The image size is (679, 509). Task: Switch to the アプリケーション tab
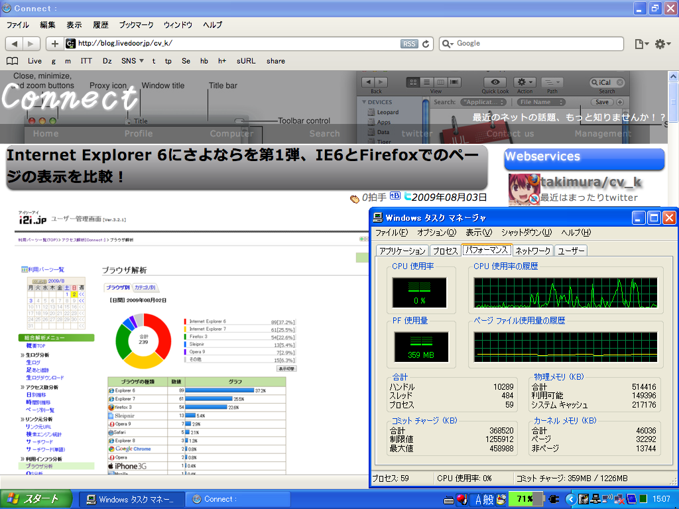click(x=402, y=251)
